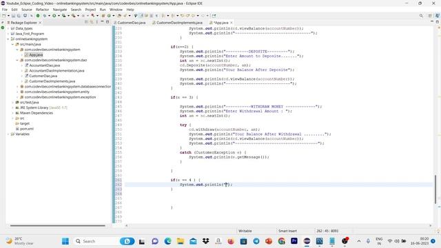Click the Debug bug icon in the toolbar

[44, 16]
